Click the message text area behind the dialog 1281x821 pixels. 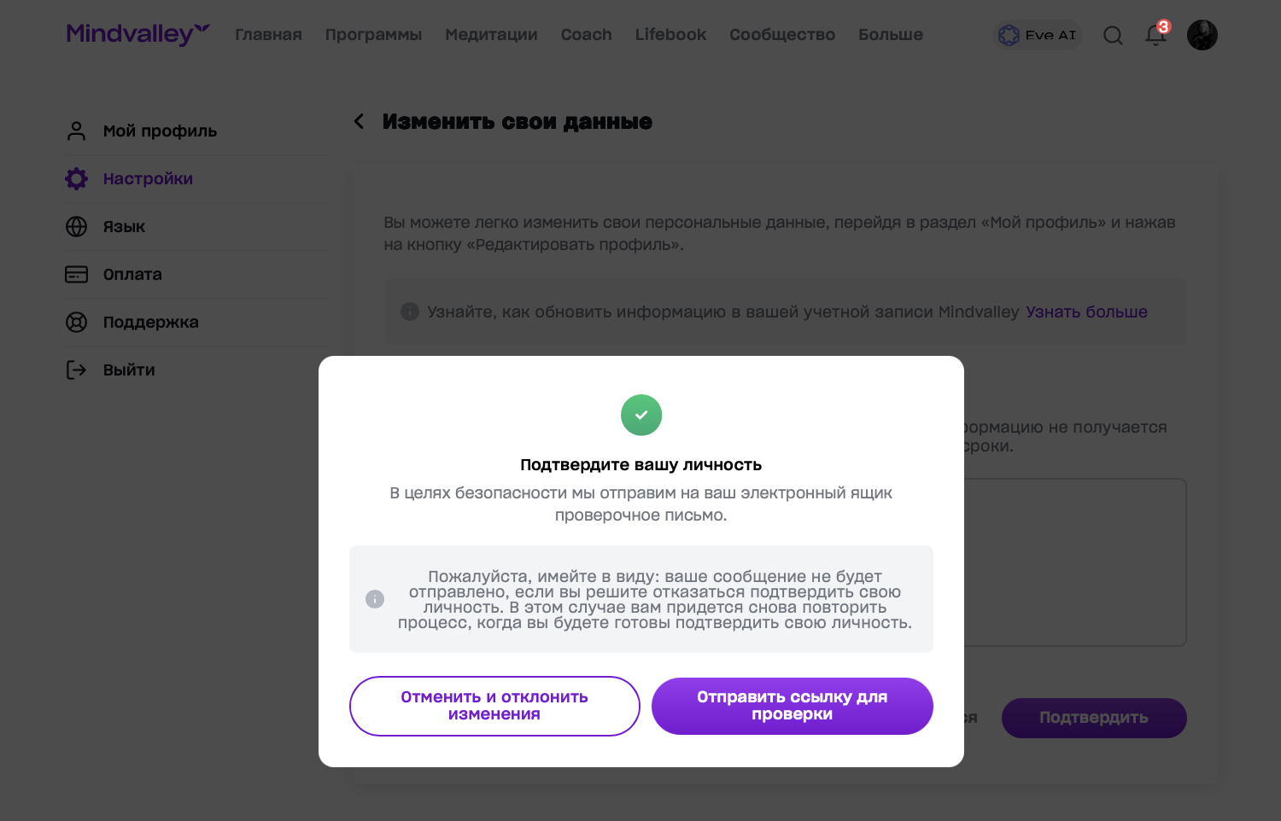[x=1074, y=562]
